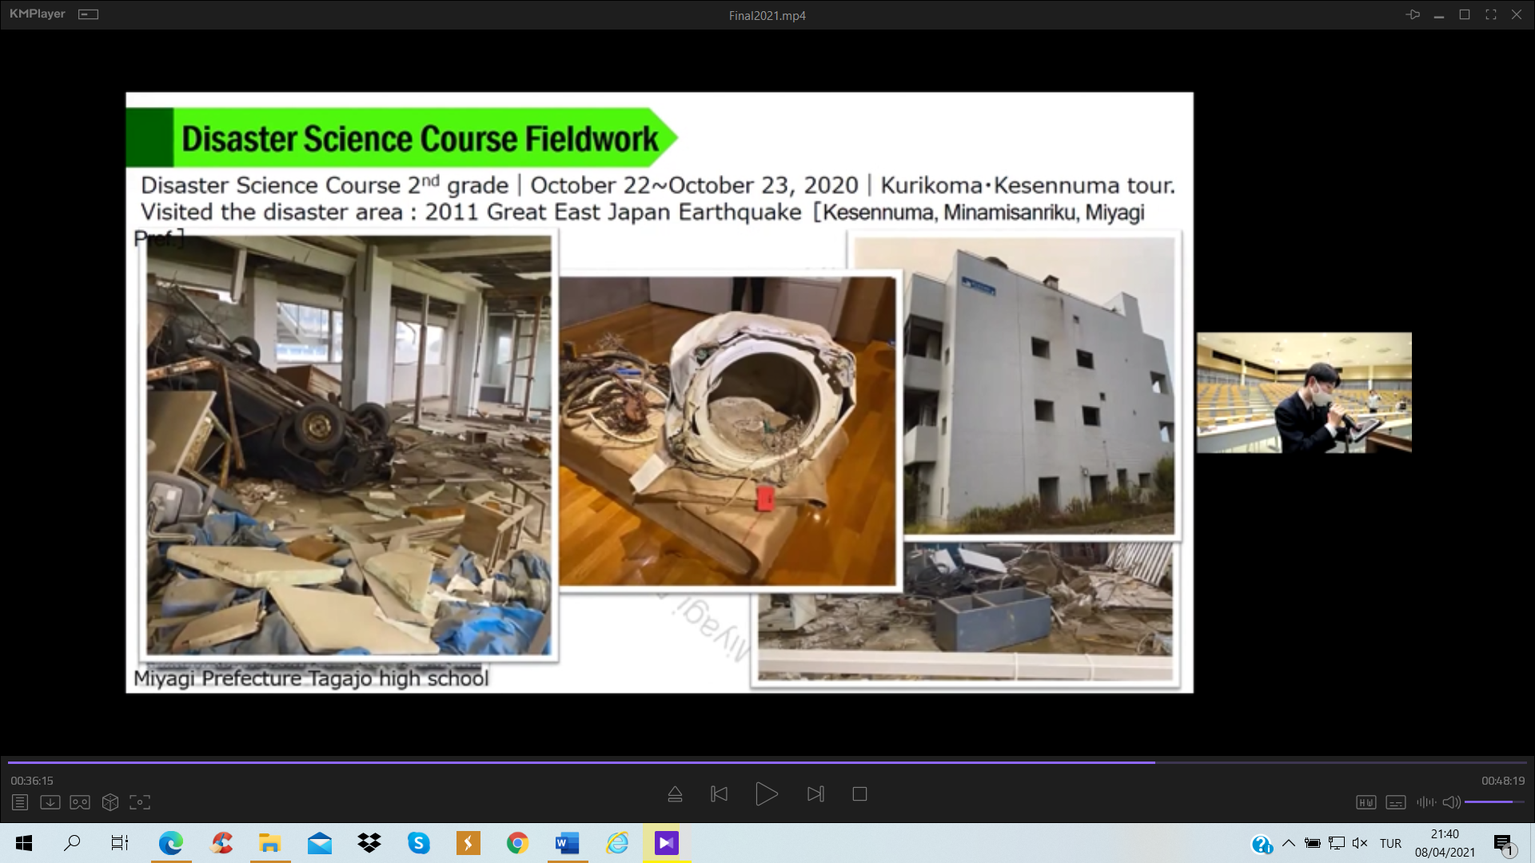Enable VR mode icon
The width and height of the screenshot is (1535, 863).
click(x=80, y=802)
